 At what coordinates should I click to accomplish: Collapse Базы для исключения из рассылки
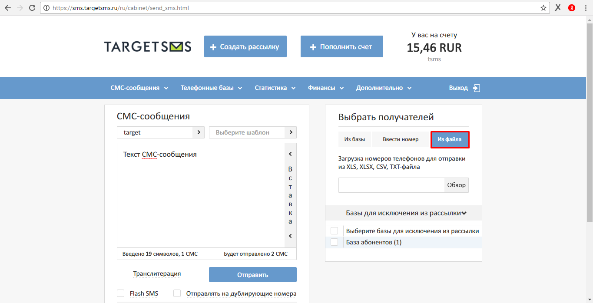pyautogui.click(x=404, y=213)
